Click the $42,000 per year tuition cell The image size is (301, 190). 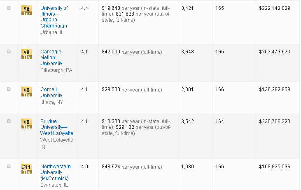(131, 52)
